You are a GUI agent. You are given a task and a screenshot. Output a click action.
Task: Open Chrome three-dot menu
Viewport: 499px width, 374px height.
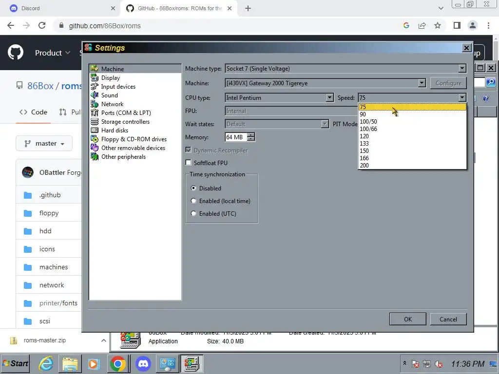click(488, 25)
